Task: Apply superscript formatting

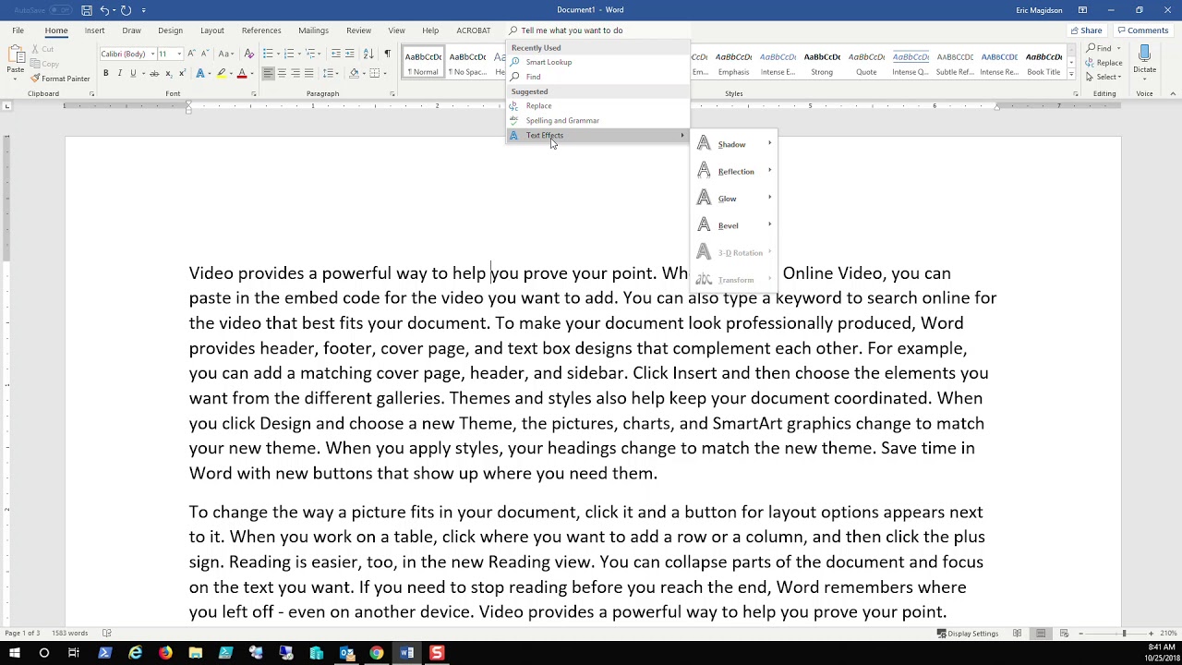Action: coord(182,73)
